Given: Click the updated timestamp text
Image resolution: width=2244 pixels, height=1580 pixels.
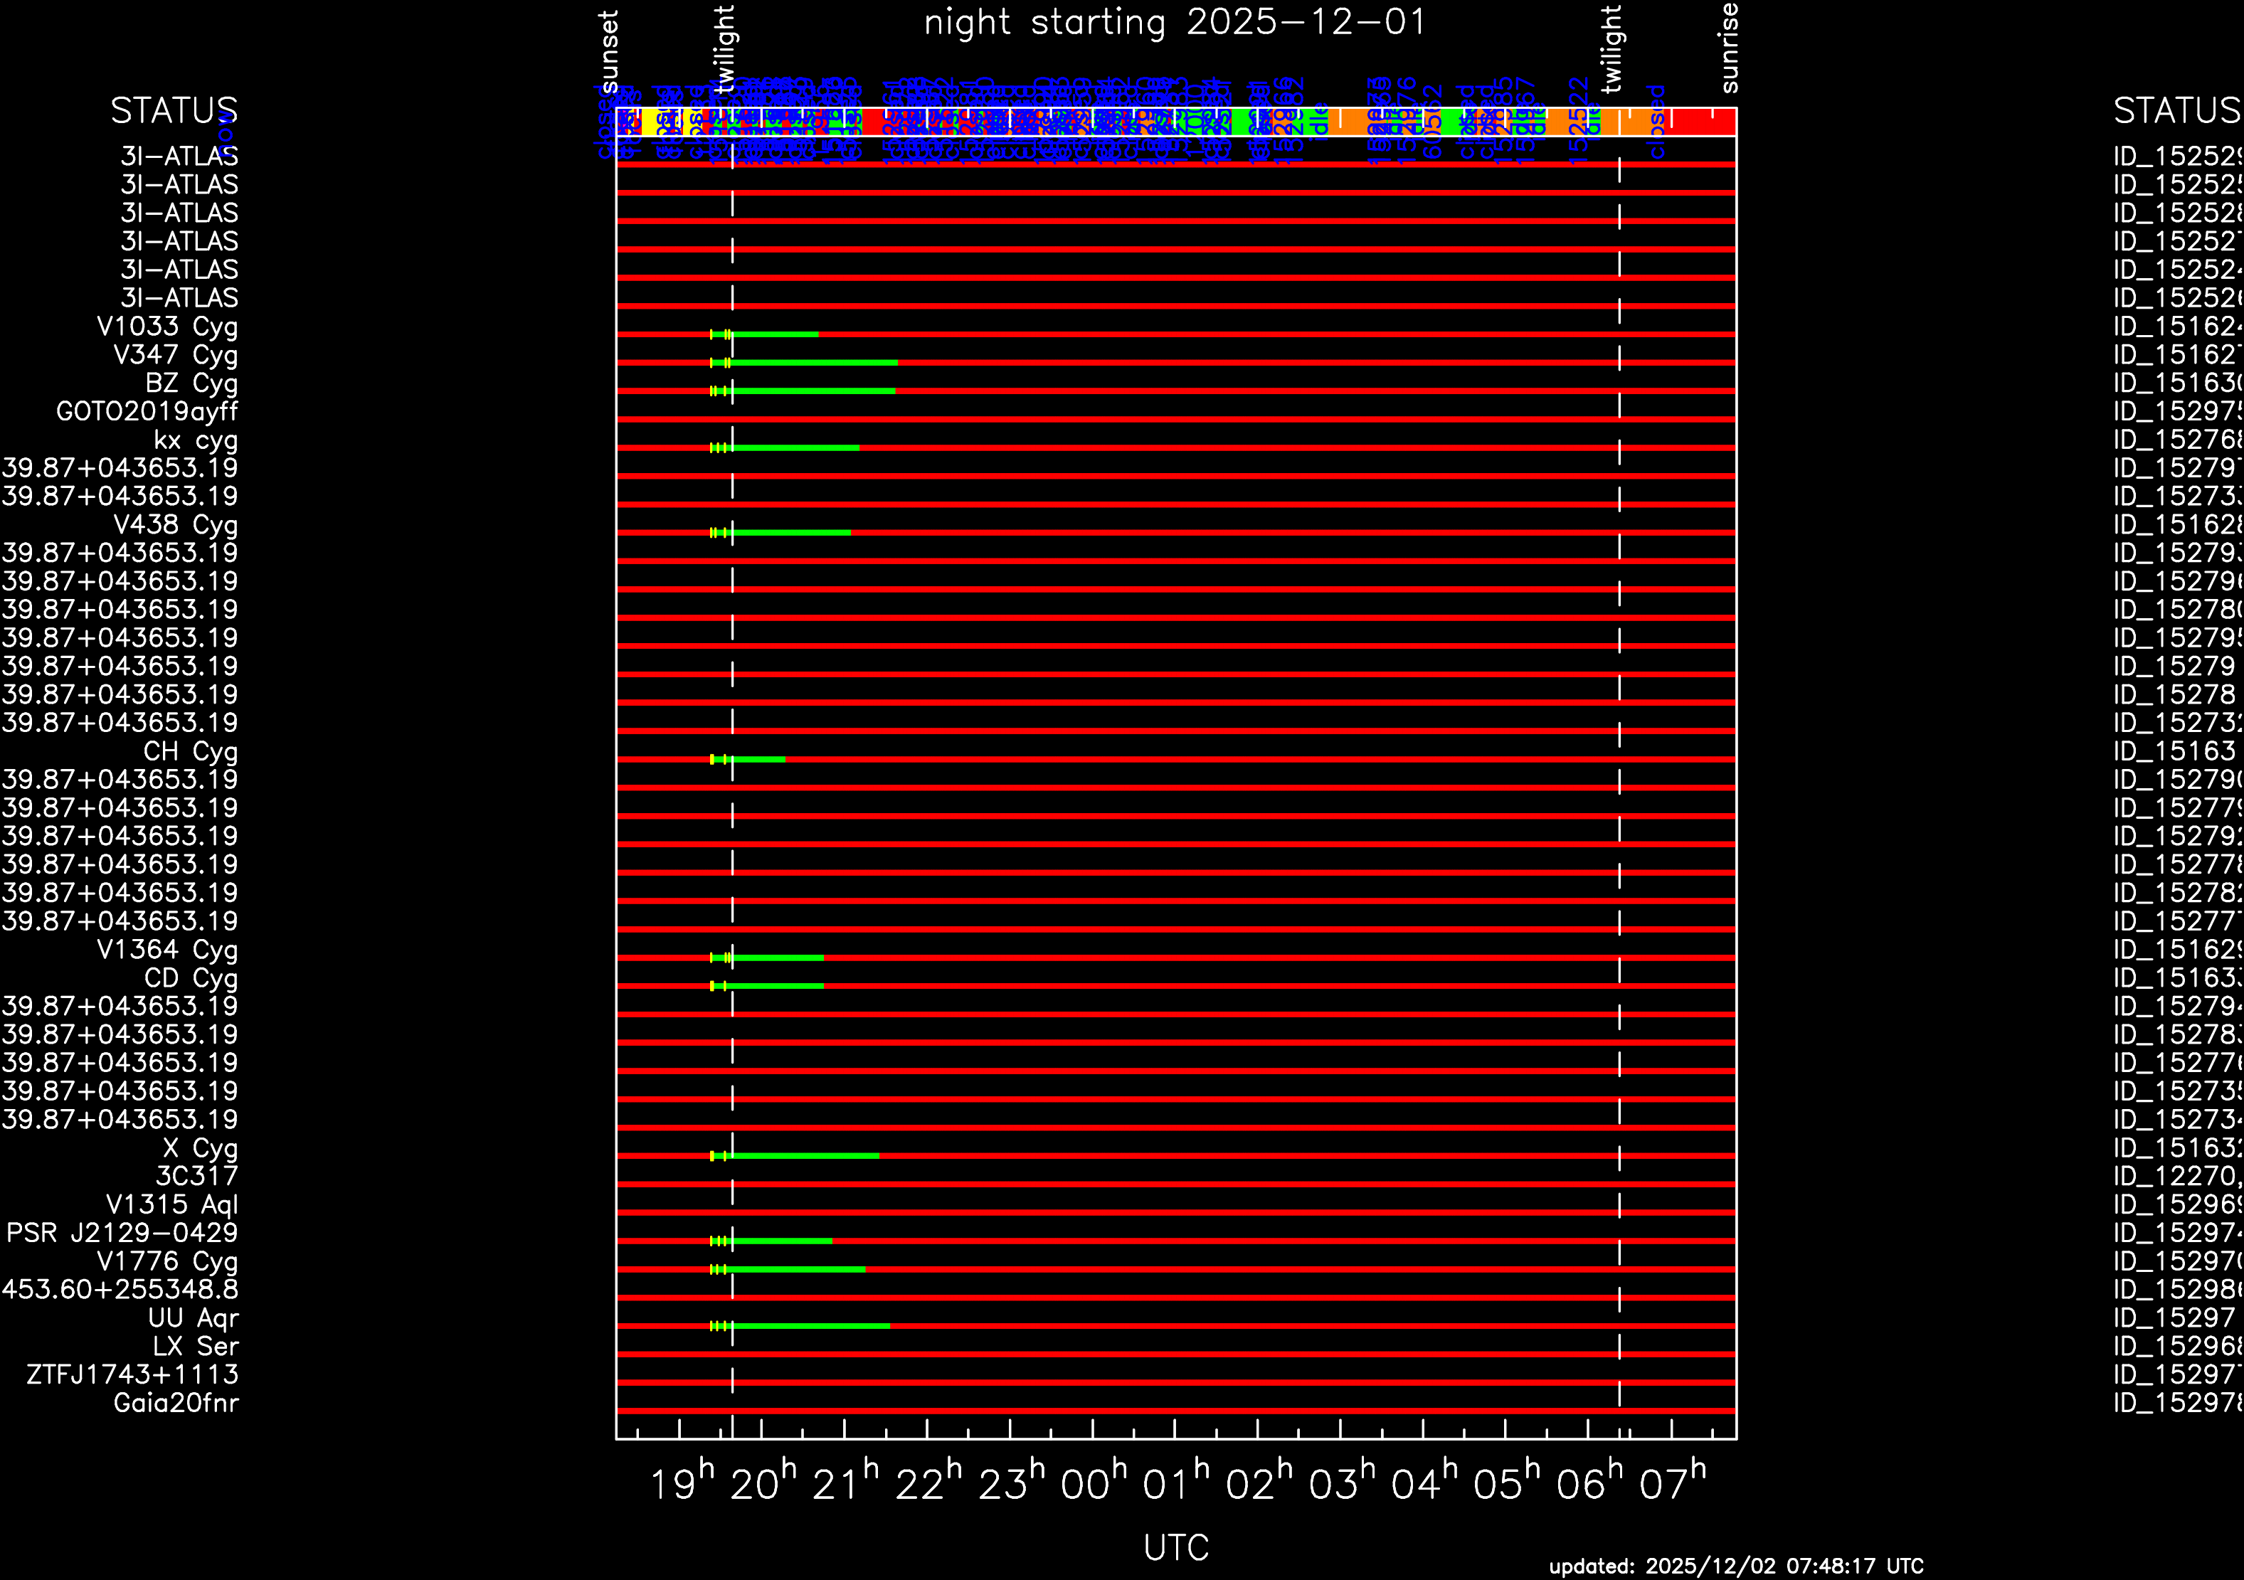Looking at the screenshot, I should point(1736,1566).
